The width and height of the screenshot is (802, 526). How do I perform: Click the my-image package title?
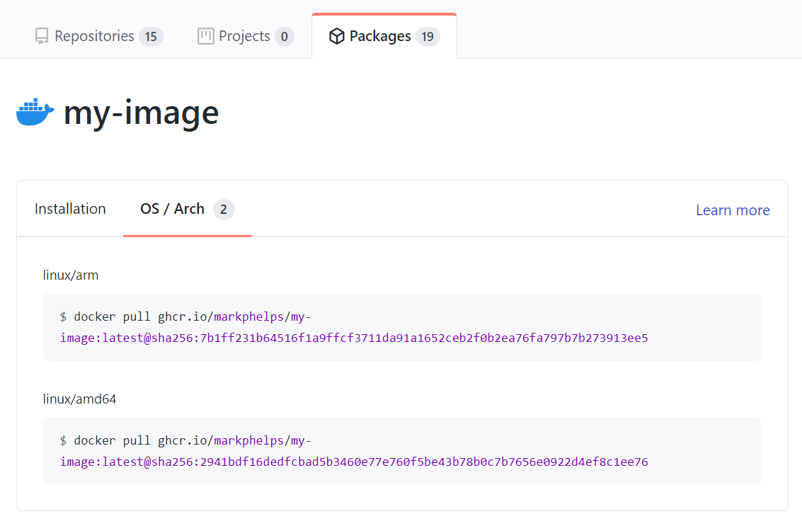tap(141, 113)
